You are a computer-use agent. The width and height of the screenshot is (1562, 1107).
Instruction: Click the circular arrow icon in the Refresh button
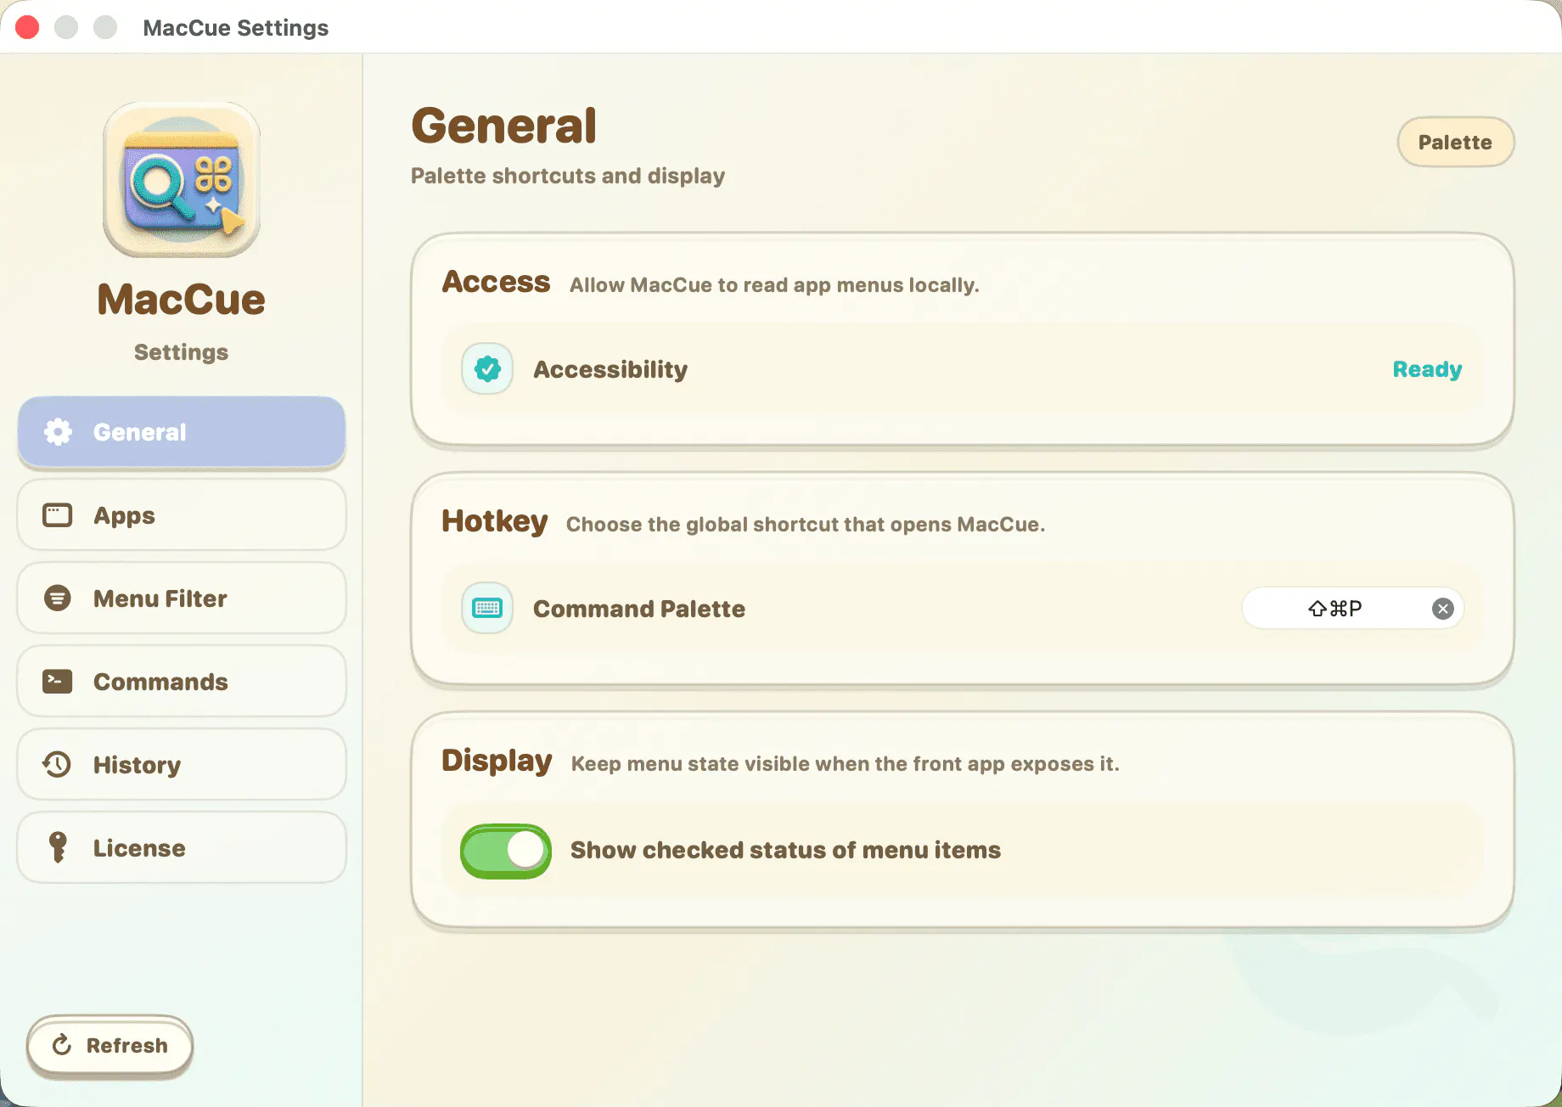pos(62,1045)
